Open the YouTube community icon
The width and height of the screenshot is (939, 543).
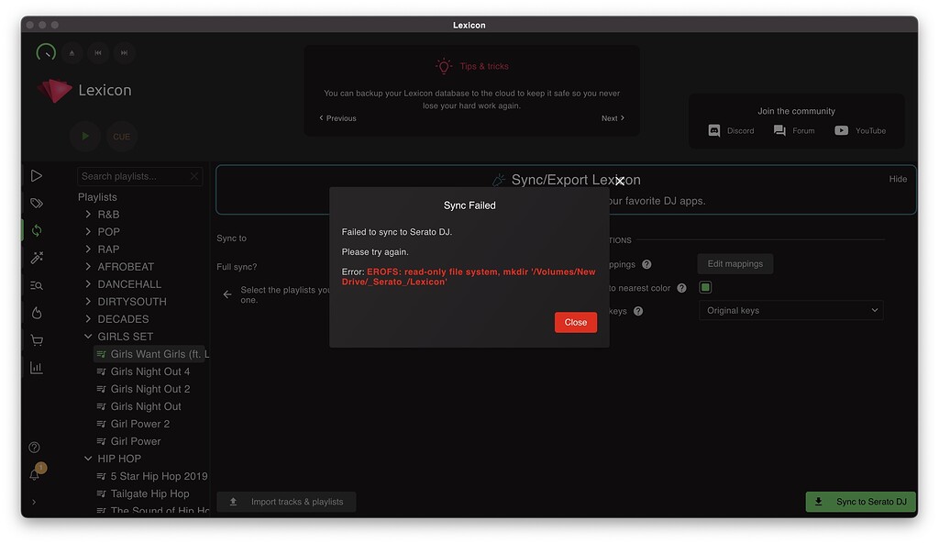click(840, 130)
